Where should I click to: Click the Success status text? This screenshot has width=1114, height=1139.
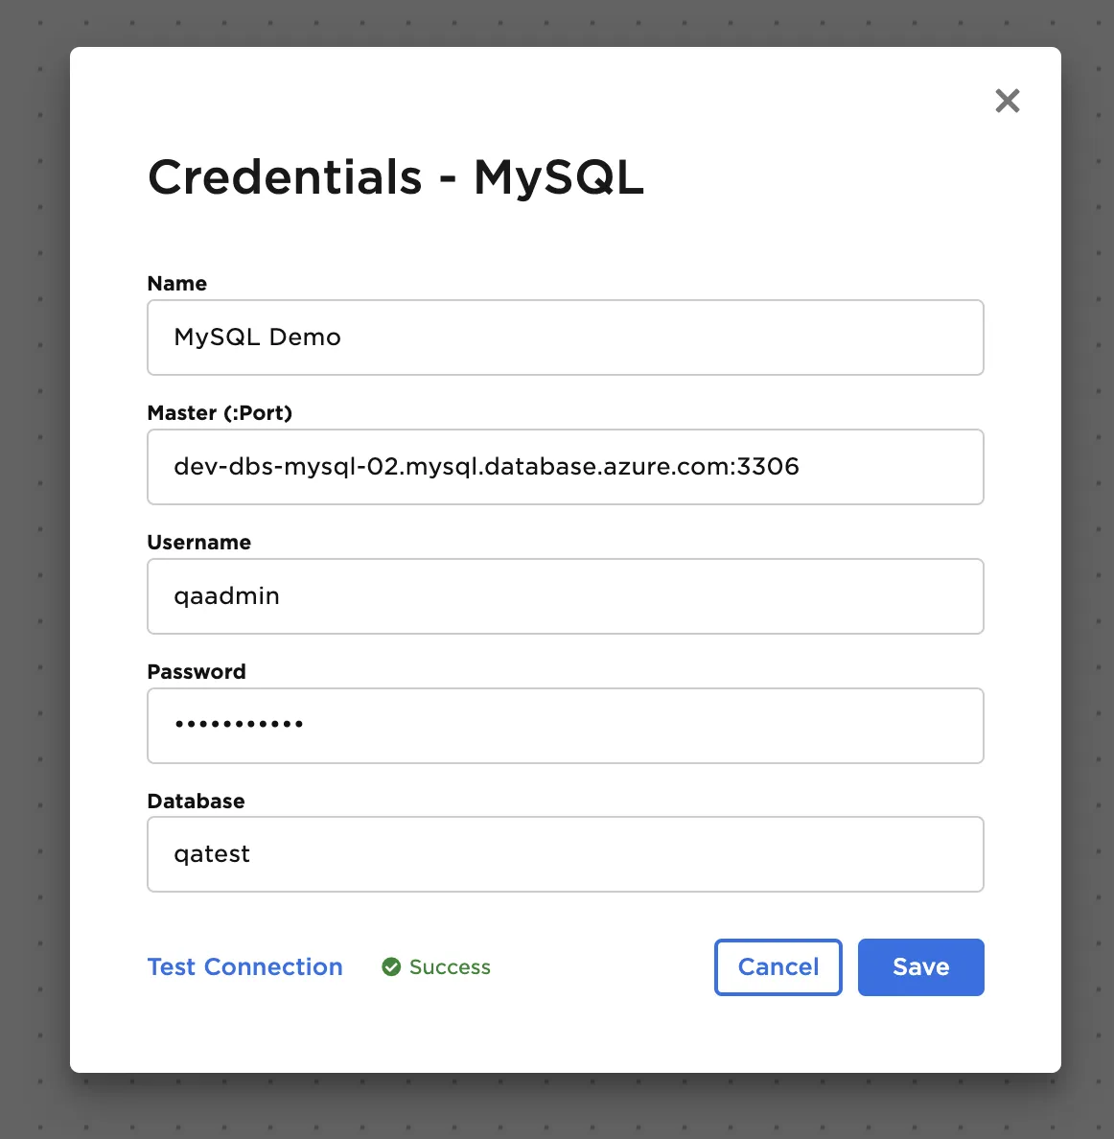450,967
